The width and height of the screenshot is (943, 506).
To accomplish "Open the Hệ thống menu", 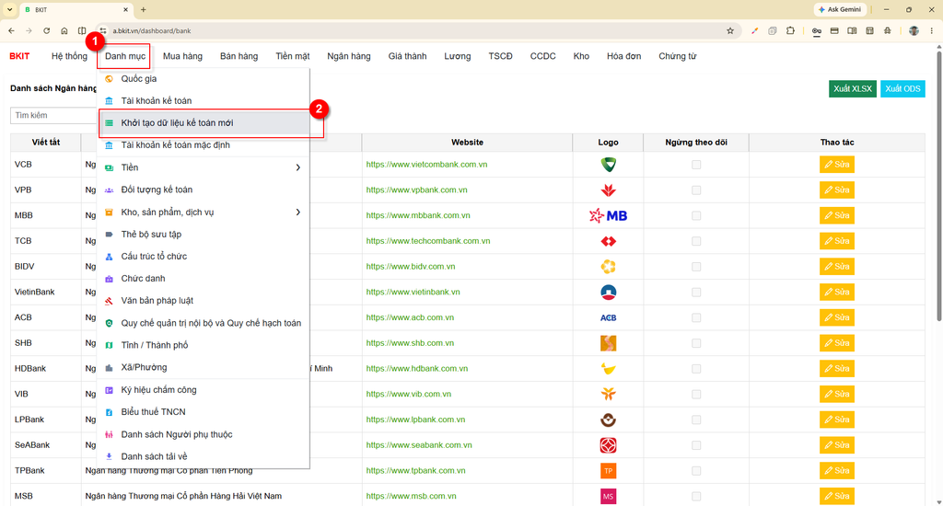I will (69, 56).
